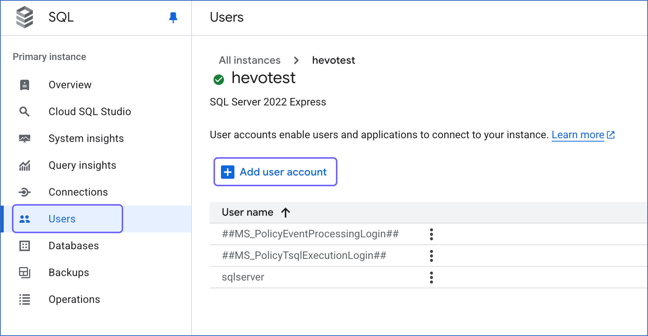The height and width of the screenshot is (336, 648).
Task: Go to Query insights
Action: pyautogui.click(x=82, y=165)
